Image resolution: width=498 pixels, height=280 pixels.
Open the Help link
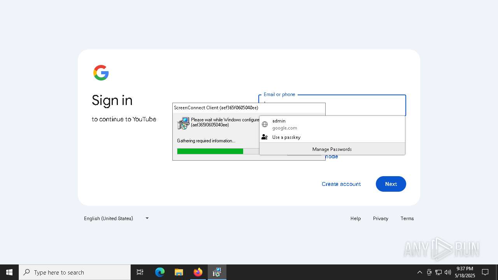click(x=356, y=219)
